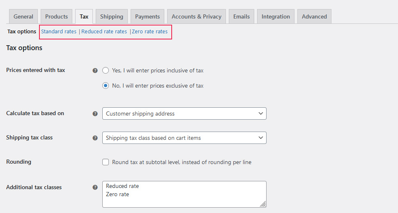Viewport: 398px width, 213px height.
Task: Click help icon beside Calculate tax based on
Action: coord(95,113)
